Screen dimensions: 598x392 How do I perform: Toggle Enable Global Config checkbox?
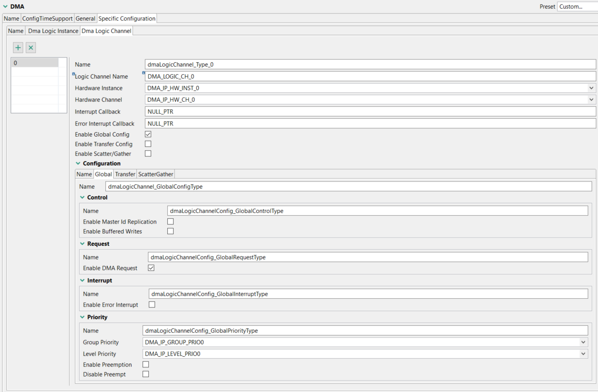[148, 134]
